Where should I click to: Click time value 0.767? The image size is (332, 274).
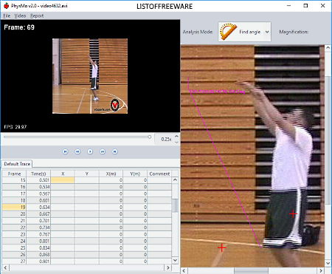tap(38, 234)
